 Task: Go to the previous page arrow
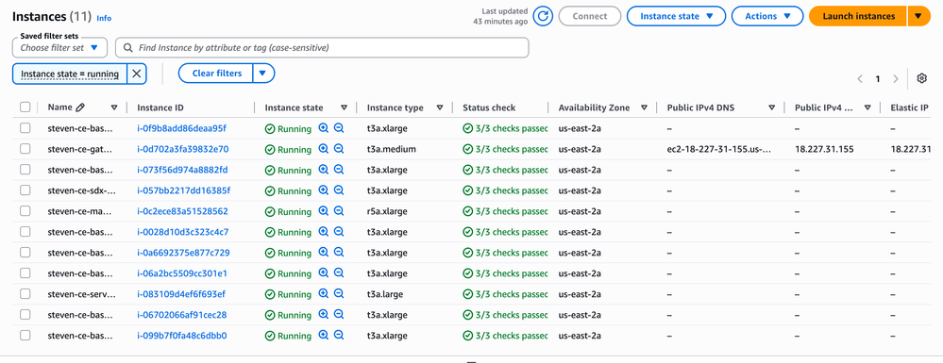click(x=860, y=79)
